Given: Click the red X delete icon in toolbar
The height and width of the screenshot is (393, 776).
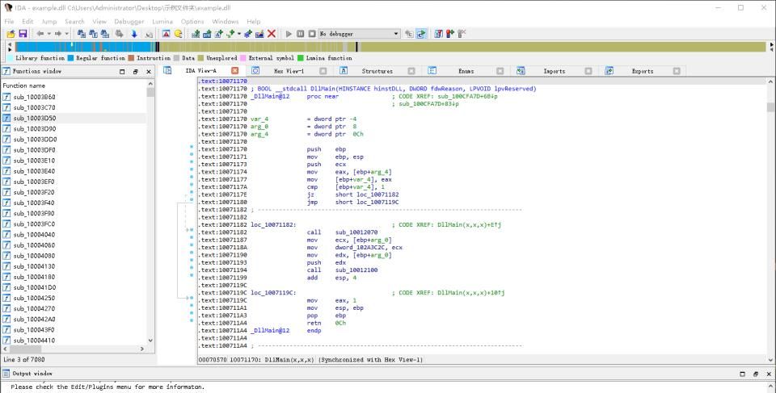Looking at the screenshot, I should tap(271, 34).
